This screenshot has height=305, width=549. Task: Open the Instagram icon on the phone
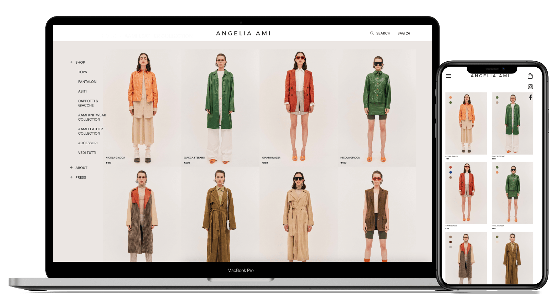pyautogui.click(x=530, y=87)
